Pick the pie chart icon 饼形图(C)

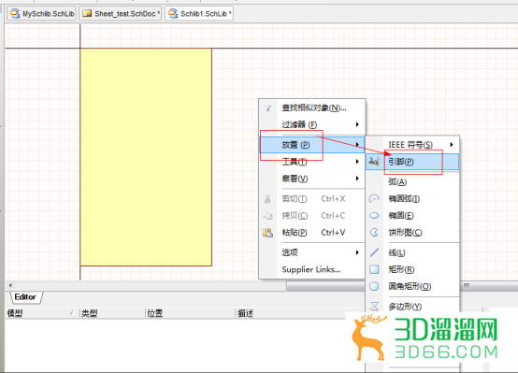[374, 232]
